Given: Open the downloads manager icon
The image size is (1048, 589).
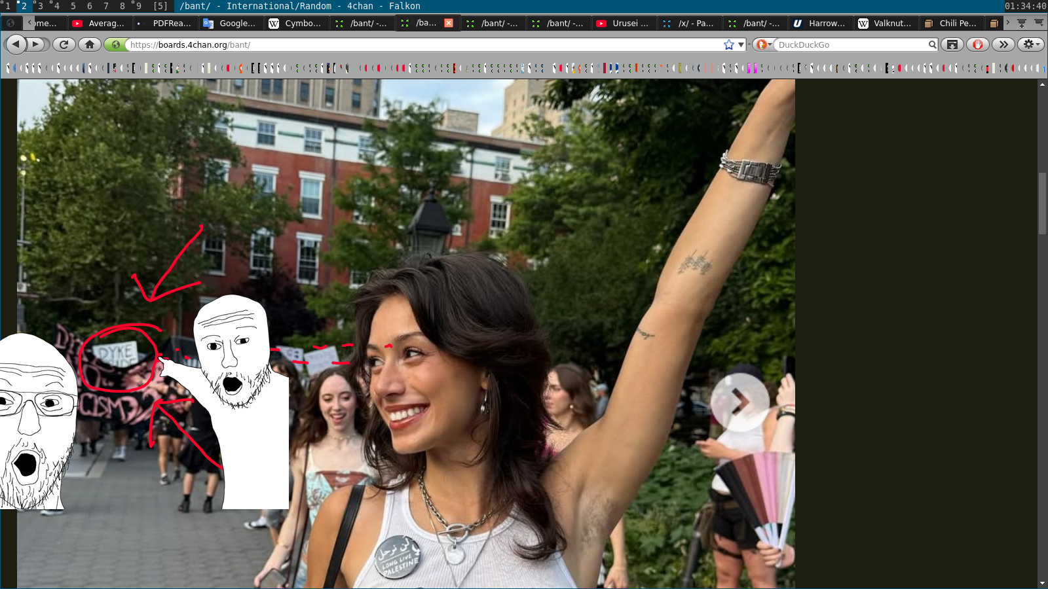Looking at the screenshot, I should pyautogui.click(x=952, y=45).
